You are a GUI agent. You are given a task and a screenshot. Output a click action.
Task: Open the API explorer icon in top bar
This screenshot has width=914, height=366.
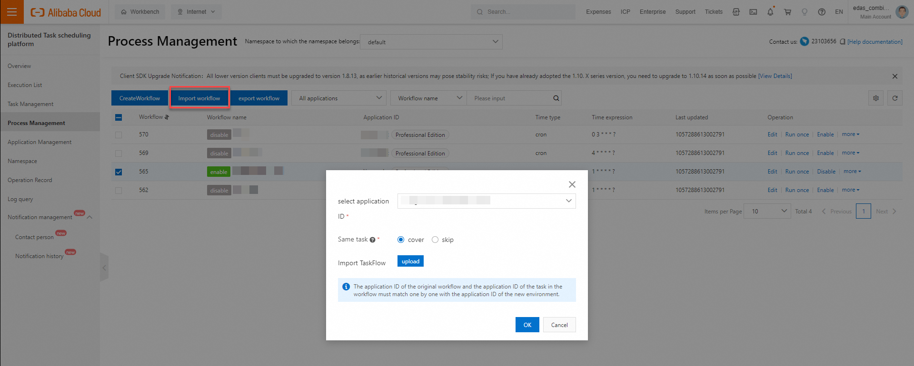pyautogui.click(x=736, y=12)
